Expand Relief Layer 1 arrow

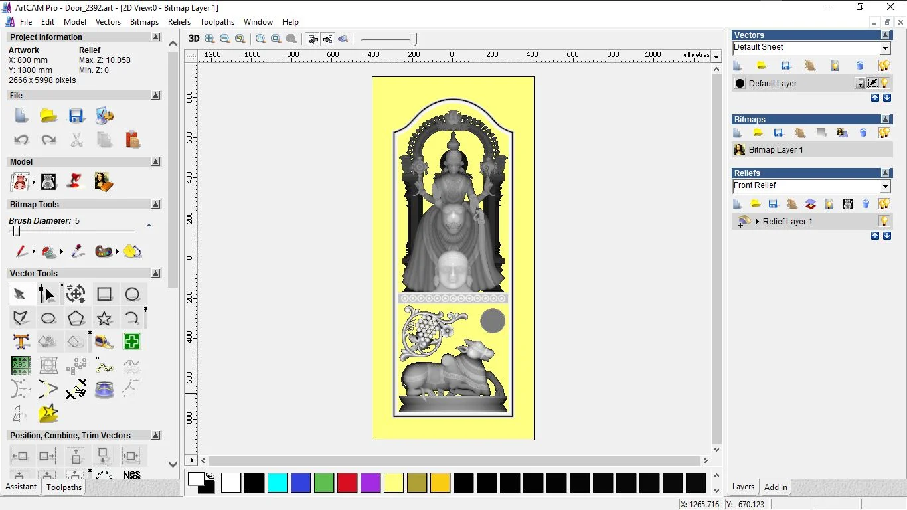coord(757,221)
